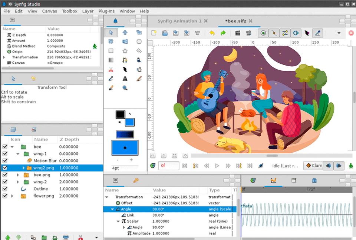
Task: Select the Circle tool
Action: coord(139,41)
